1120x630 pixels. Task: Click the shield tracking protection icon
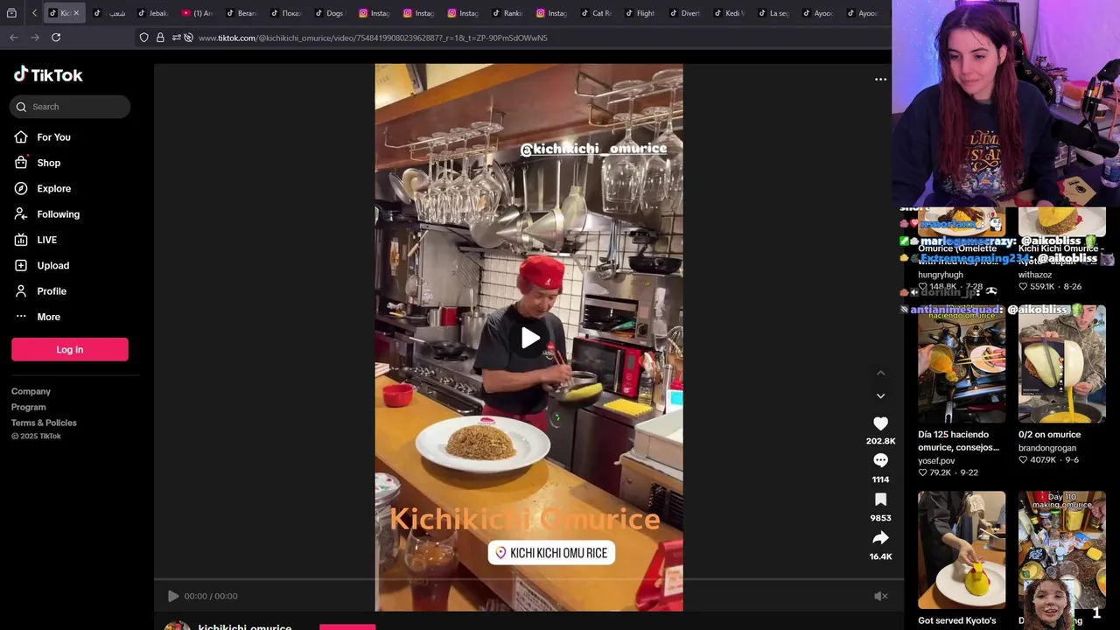(x=144, y=38)
